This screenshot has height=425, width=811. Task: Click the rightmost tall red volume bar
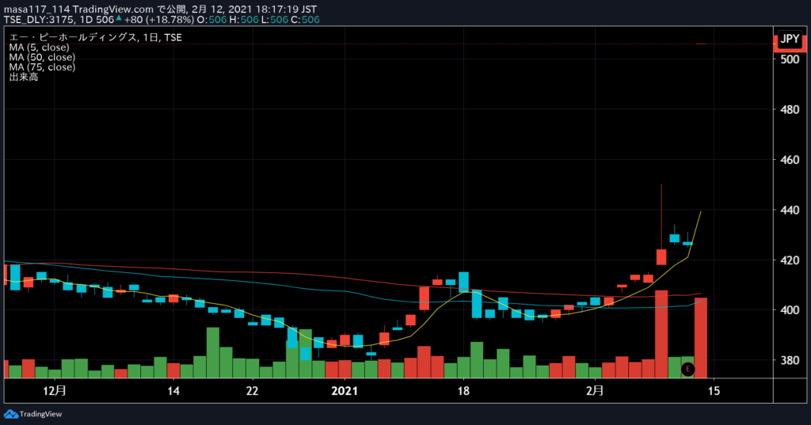pyautogui.click(x=701, y=338)
